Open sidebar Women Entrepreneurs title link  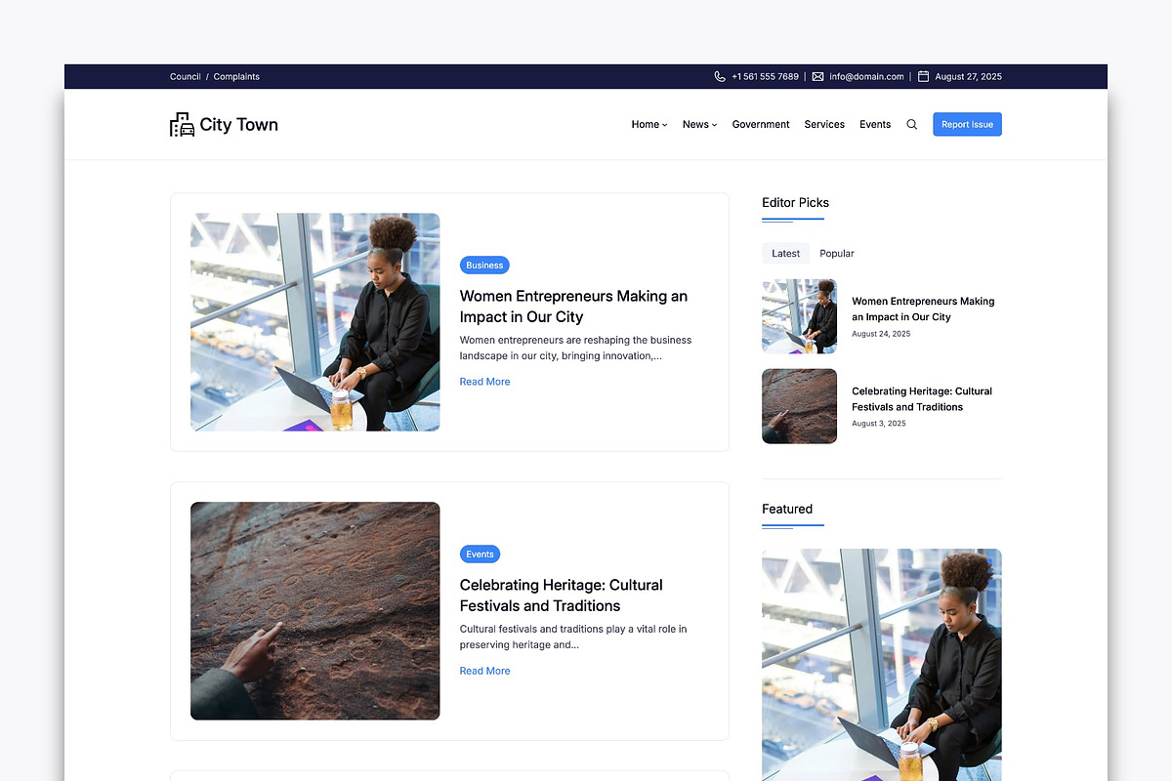point(923,309)
